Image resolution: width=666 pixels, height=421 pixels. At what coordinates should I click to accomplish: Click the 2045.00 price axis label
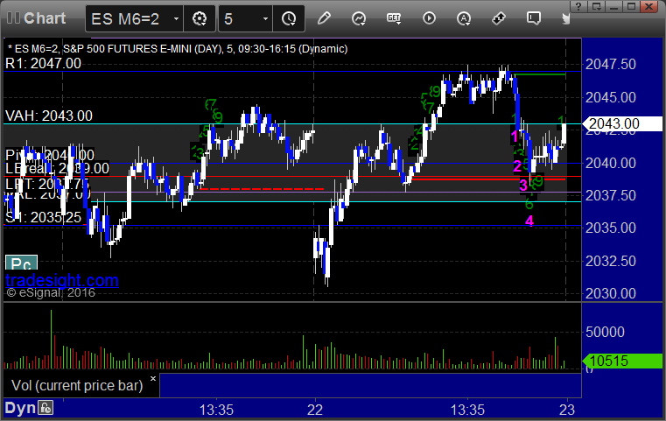point(610,97)
